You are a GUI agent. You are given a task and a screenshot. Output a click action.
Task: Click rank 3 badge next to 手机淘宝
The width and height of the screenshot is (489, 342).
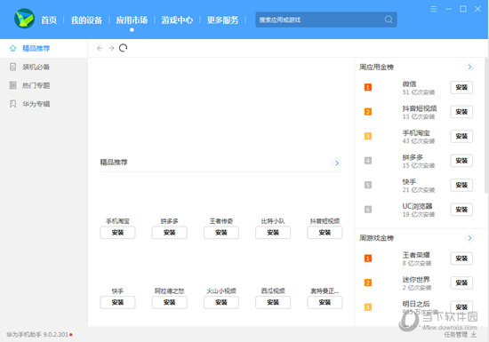(368, 137)
